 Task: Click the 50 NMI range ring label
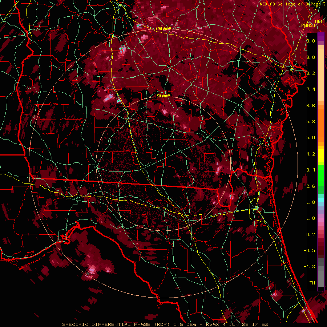[163, 96]
